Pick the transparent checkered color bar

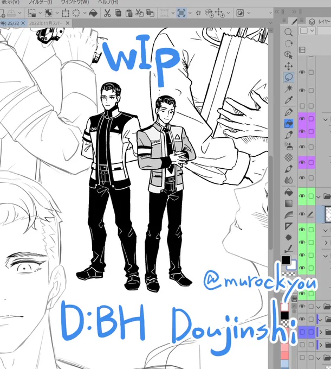(x=289, y=274)
